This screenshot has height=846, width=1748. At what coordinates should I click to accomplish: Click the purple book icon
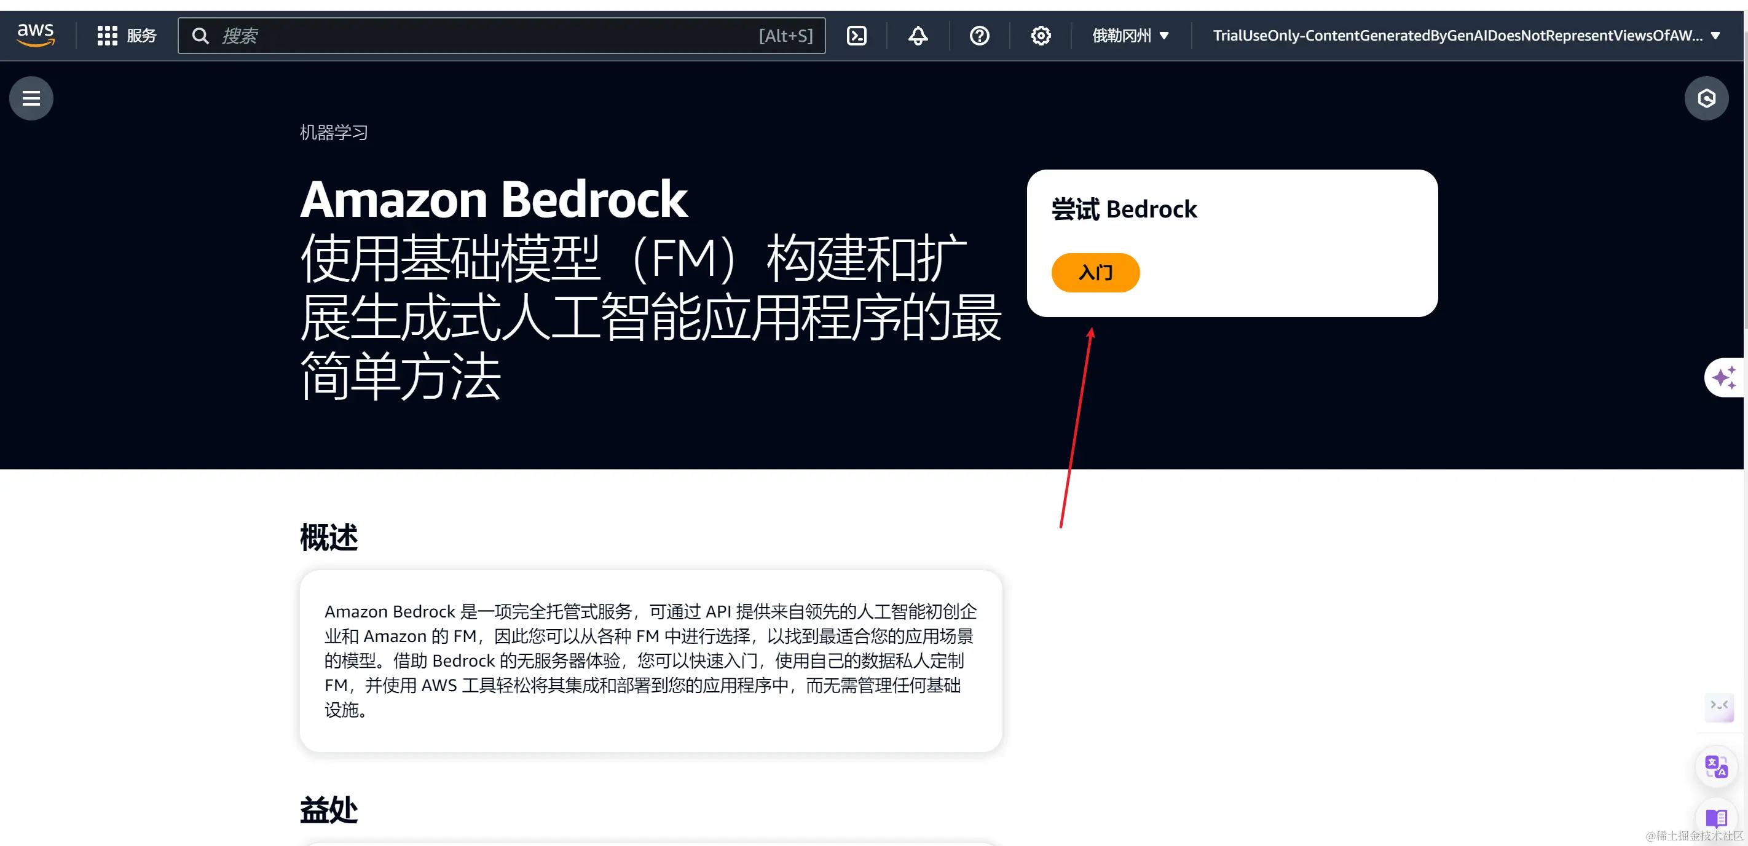click(x=1716, y=818)
